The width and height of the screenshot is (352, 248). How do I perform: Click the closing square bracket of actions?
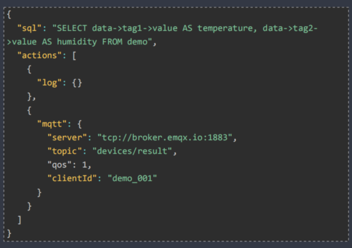(19, 220)
